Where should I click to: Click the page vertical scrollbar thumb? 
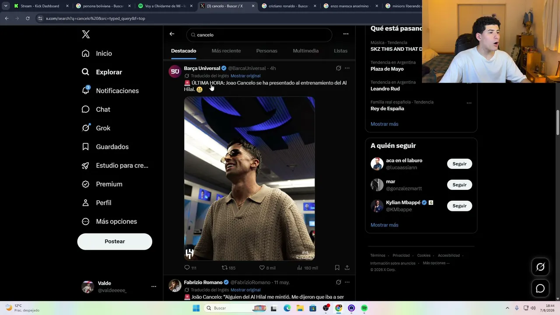point(558,122)
